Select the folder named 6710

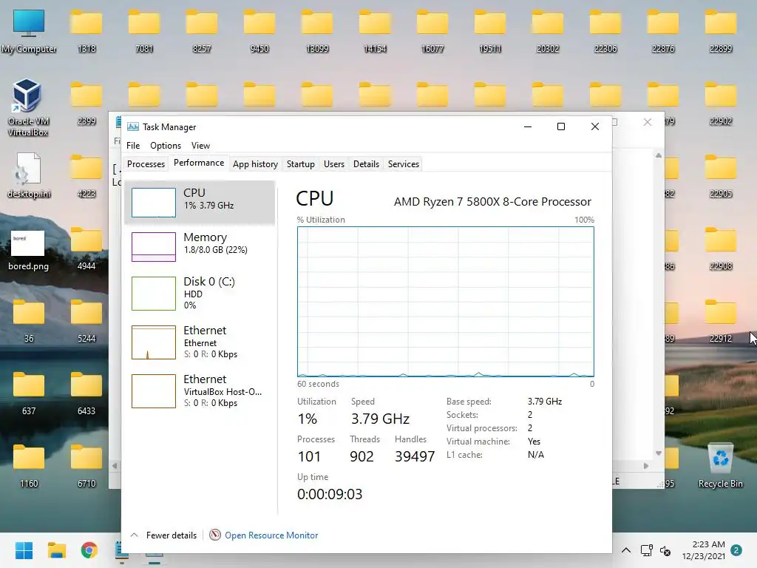click(86, 466)
